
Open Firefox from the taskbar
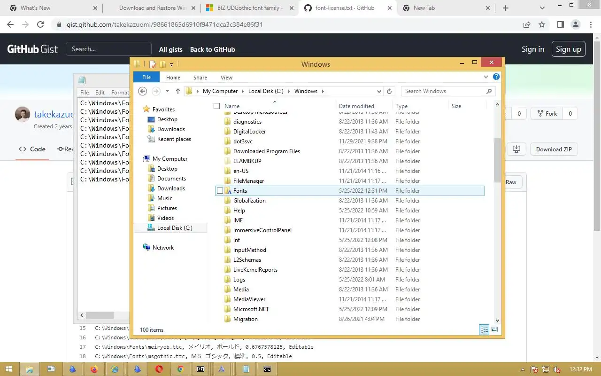point(94,369)
